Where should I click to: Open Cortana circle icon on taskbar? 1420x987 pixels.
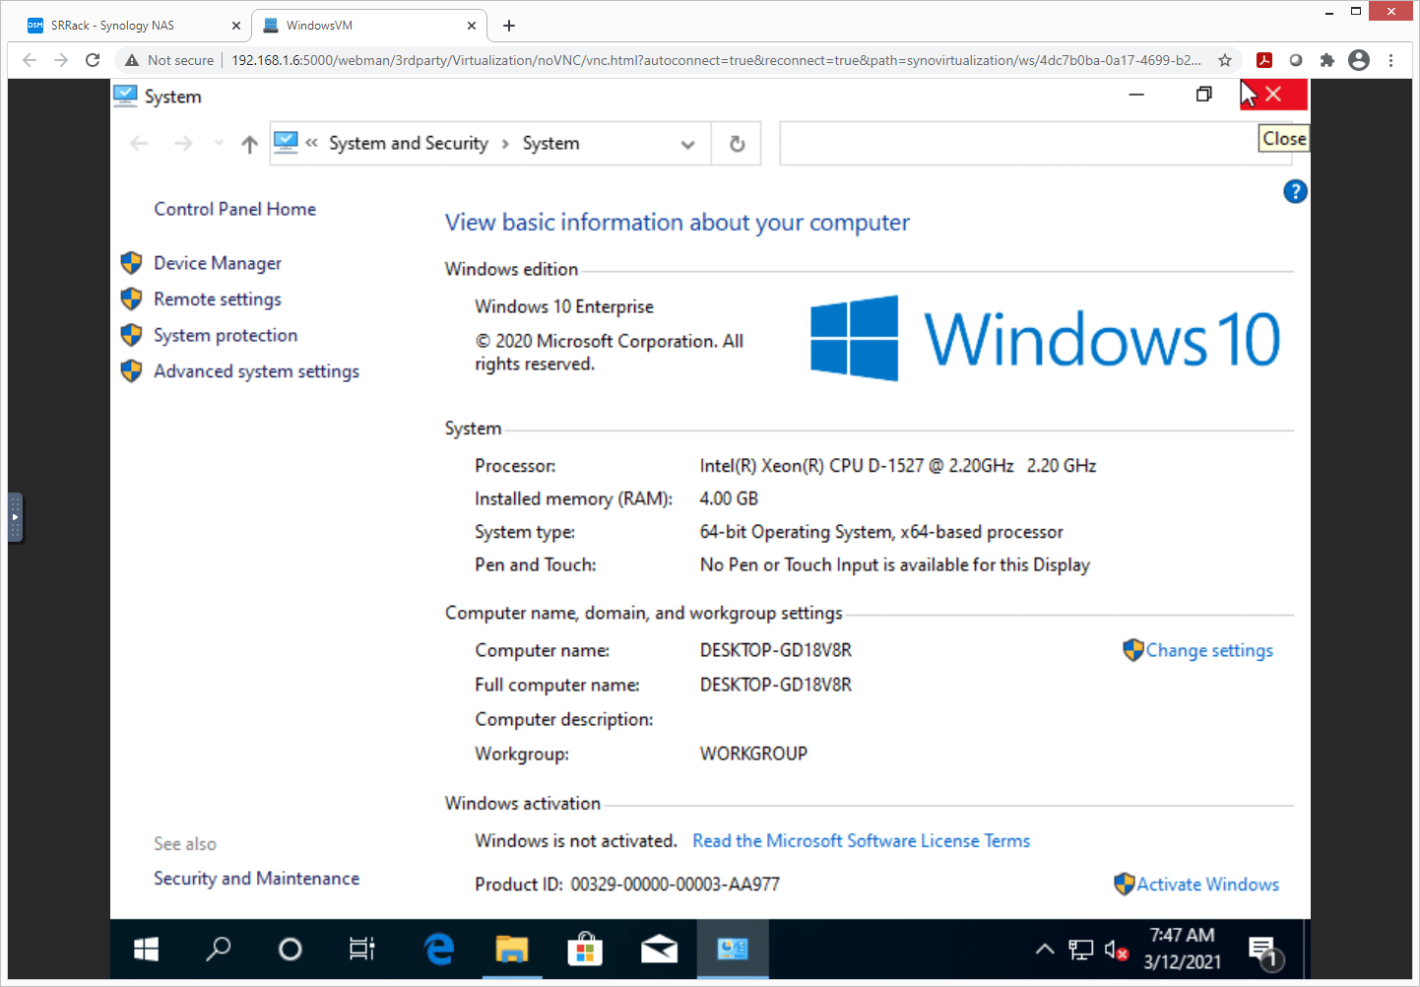click(x=290, y=949)
